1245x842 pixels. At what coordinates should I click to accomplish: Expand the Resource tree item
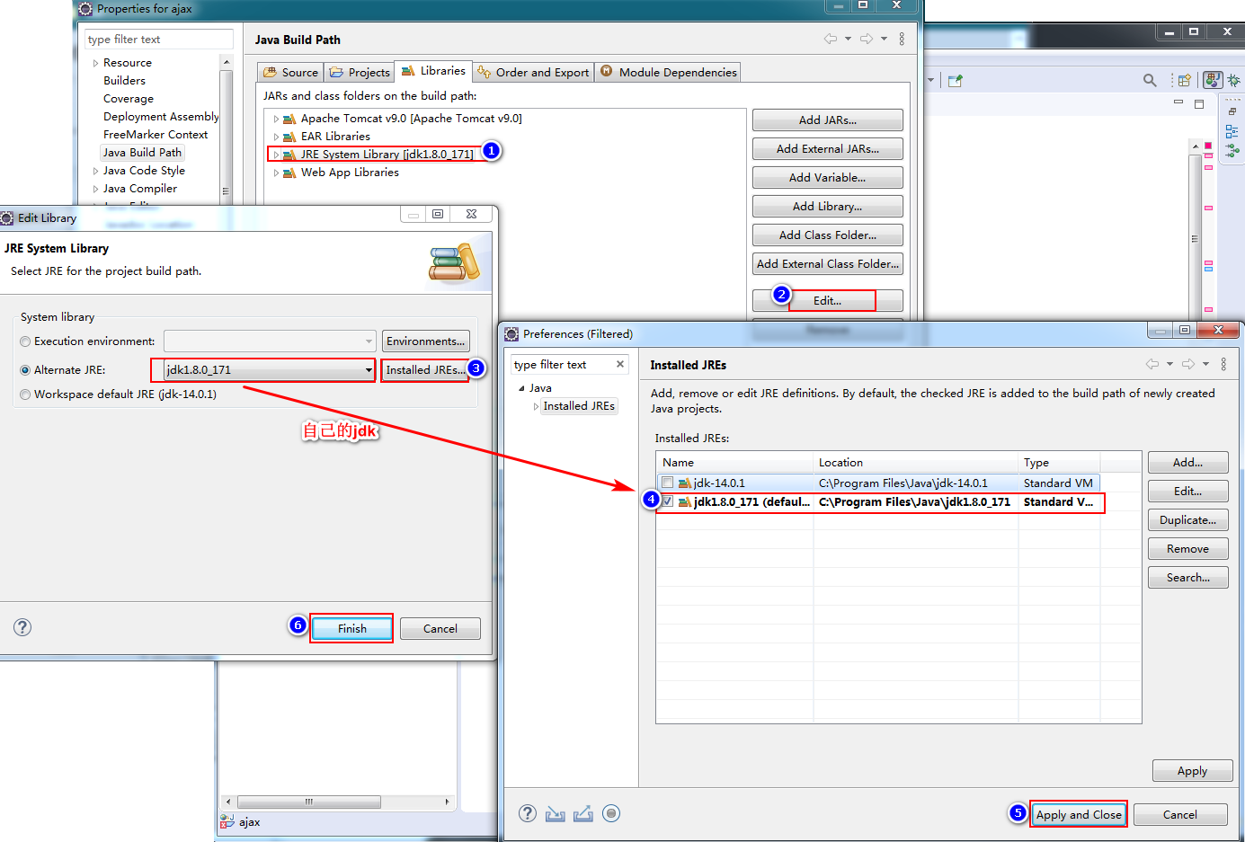(x=95, y=63)
